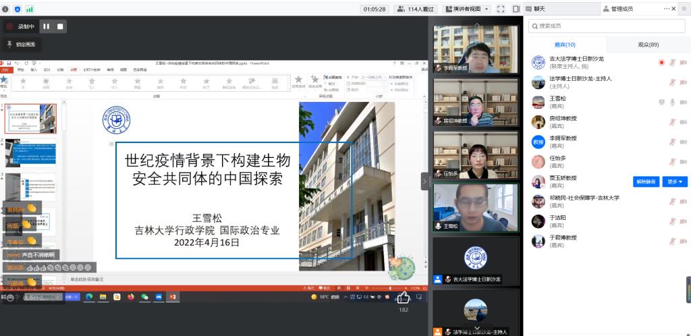691x336 pixels.
Task: Pause the meeting recording
Action: [47, 26]
